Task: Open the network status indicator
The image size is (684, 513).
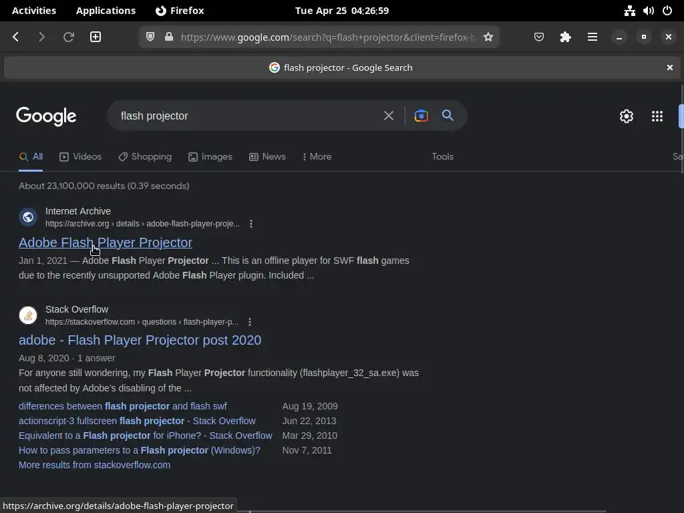Action: (x=629, y=11)
